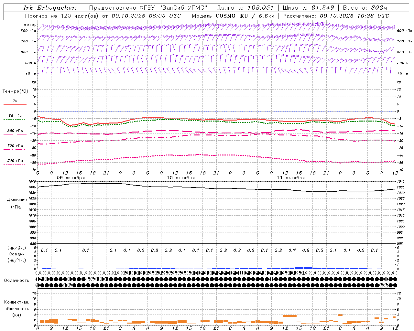414x331 pixels.
Task: Click the date label 10 октября
Action: coord(181,178)
